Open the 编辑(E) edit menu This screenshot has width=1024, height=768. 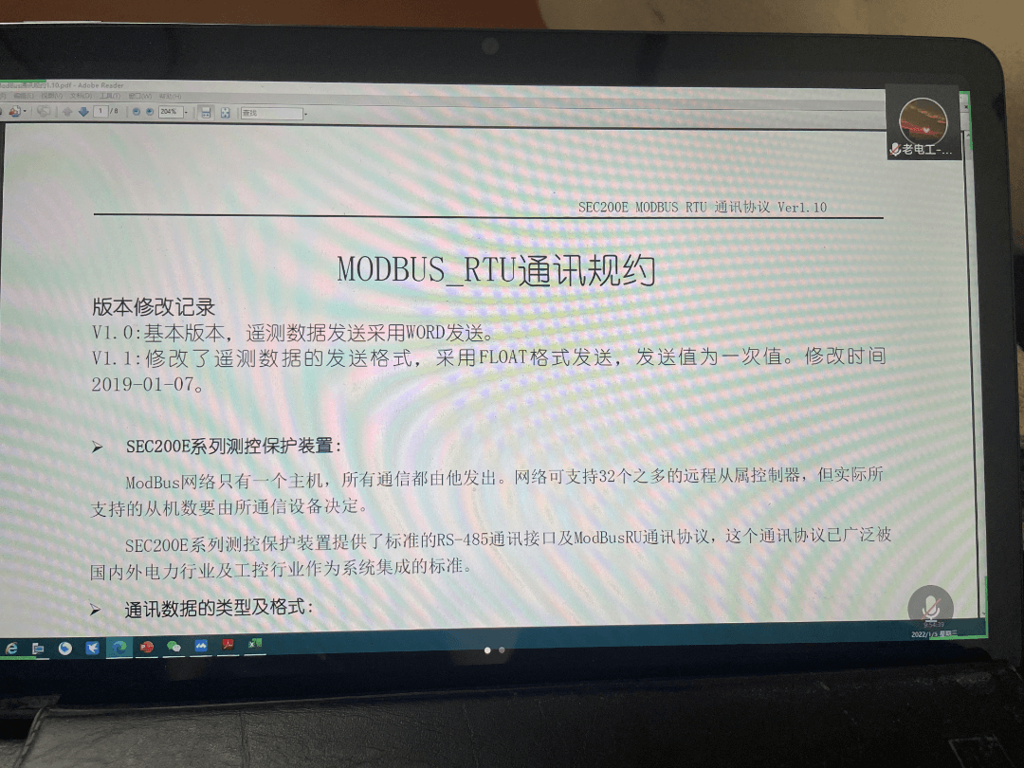[24, 96]
